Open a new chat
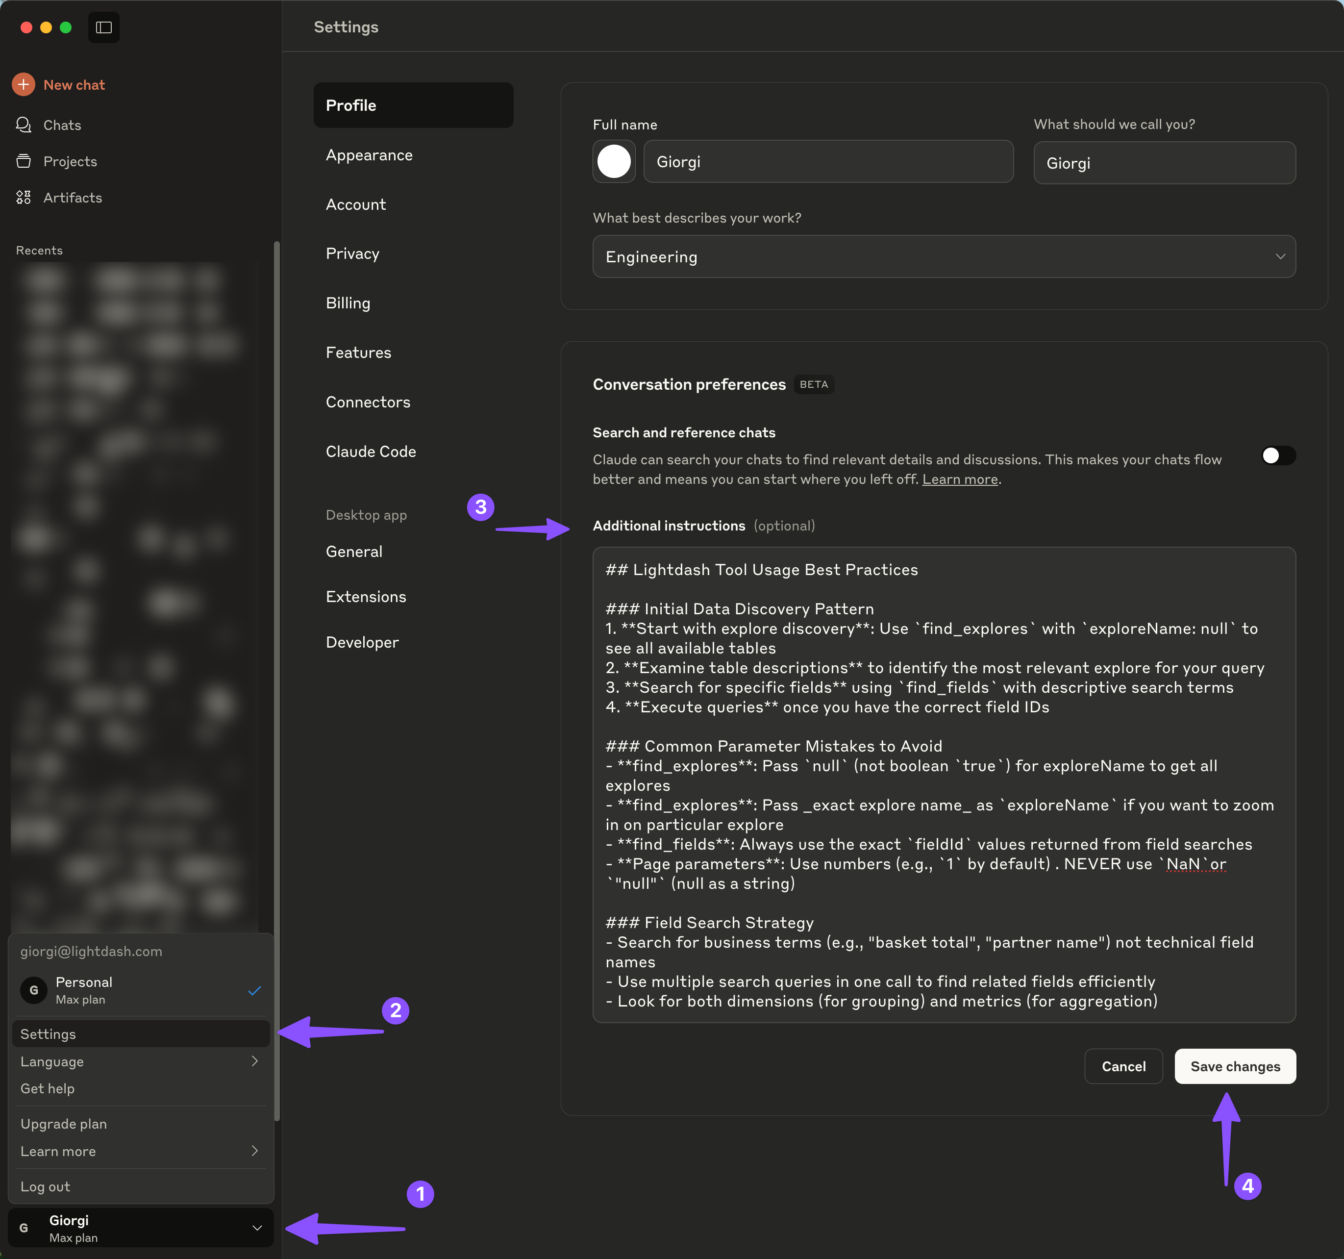The image size is (1344, 1259). [x=74, y=84]
